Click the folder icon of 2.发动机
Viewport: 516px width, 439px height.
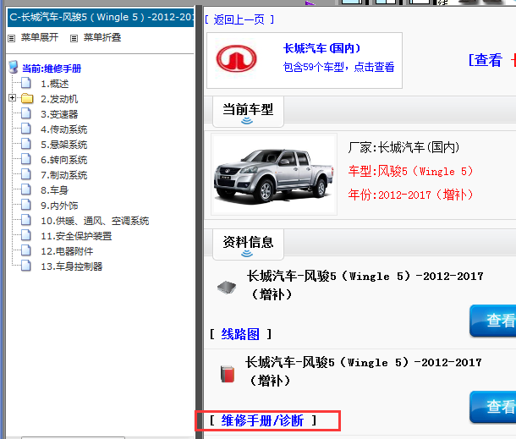pos(27,98)
